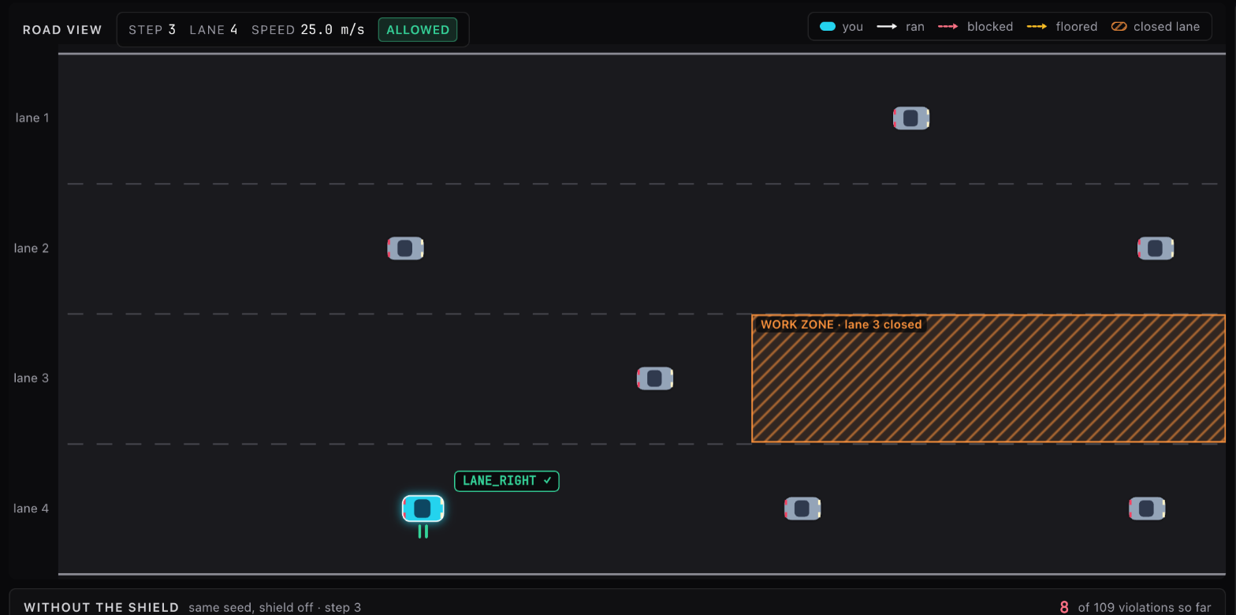
Task: Click the SPEED 25.0 m/s readout
Action: click(308, 30)
